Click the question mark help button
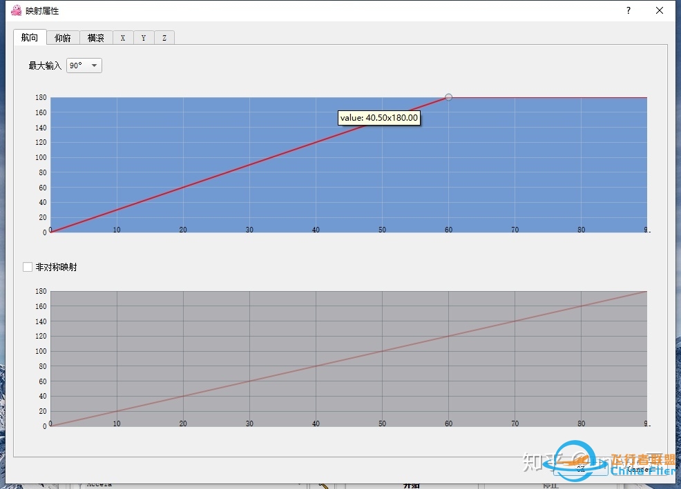Screen dimensions: 681x489 [x=629, y=11]
